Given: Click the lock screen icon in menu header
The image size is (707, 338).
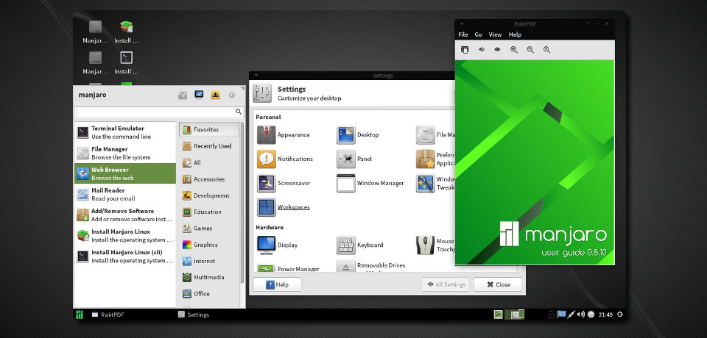Looking at the screenshot, I should 199,95.
